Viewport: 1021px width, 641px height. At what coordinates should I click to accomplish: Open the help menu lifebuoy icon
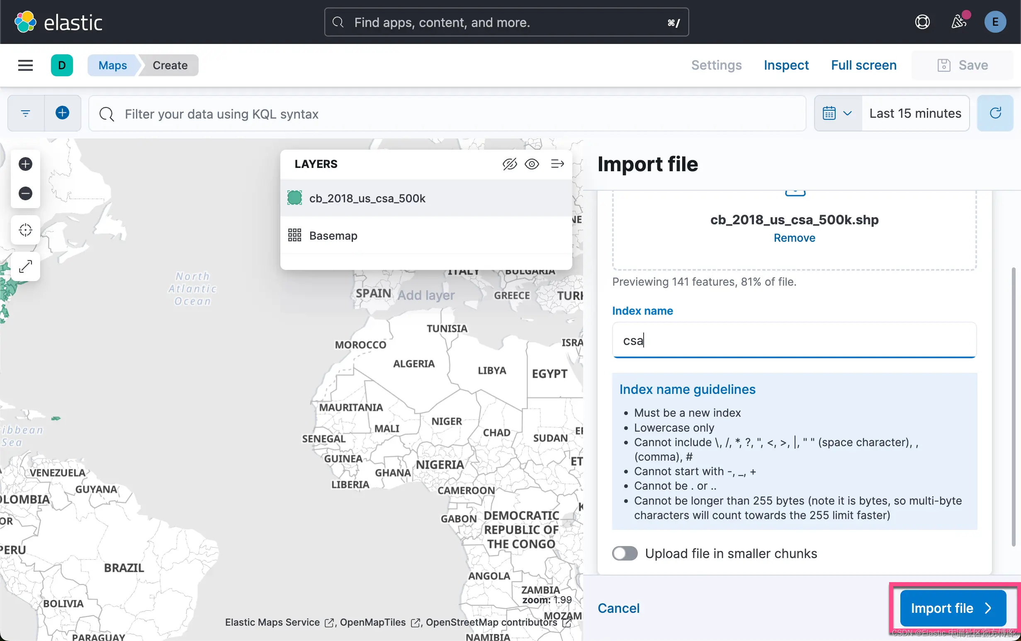pyautogui.click(x=922, y=22)
